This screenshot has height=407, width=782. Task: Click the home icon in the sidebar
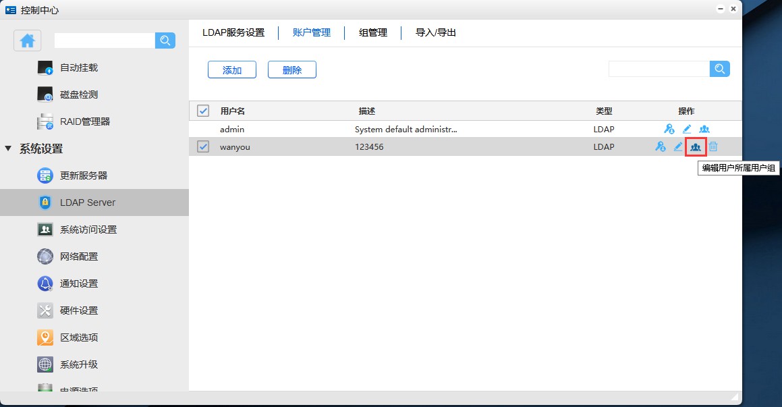pyautogui.click(x=28, y=40)
